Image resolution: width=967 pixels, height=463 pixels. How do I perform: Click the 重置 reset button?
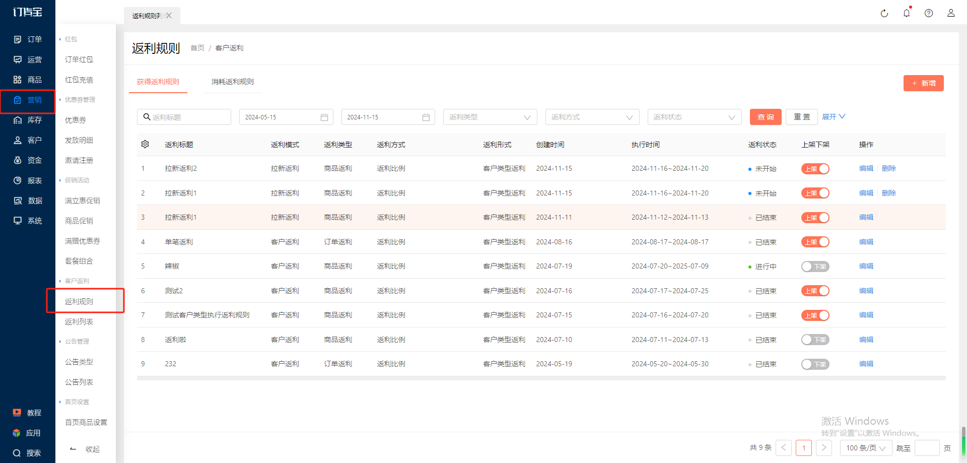click(x=802, y=117)
